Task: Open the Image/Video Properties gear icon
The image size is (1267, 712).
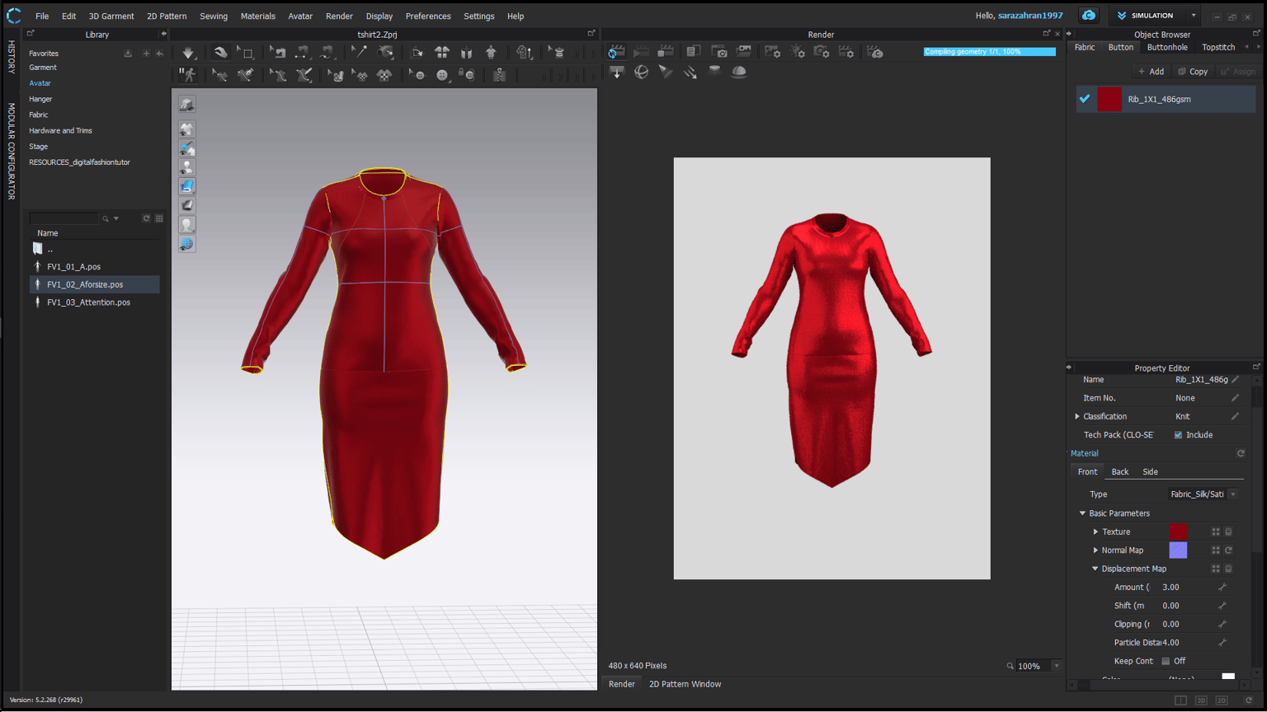Action: [x=773, y=52]
